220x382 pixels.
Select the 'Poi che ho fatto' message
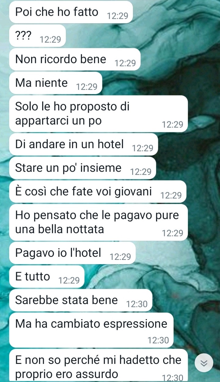[x=71, y=13]
